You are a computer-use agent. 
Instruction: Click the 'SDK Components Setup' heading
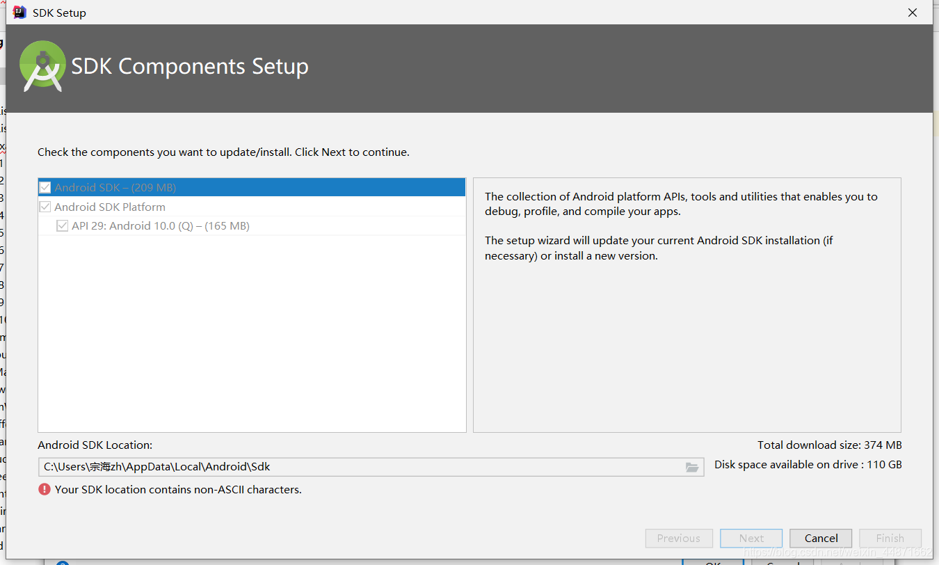coord(190,66)
